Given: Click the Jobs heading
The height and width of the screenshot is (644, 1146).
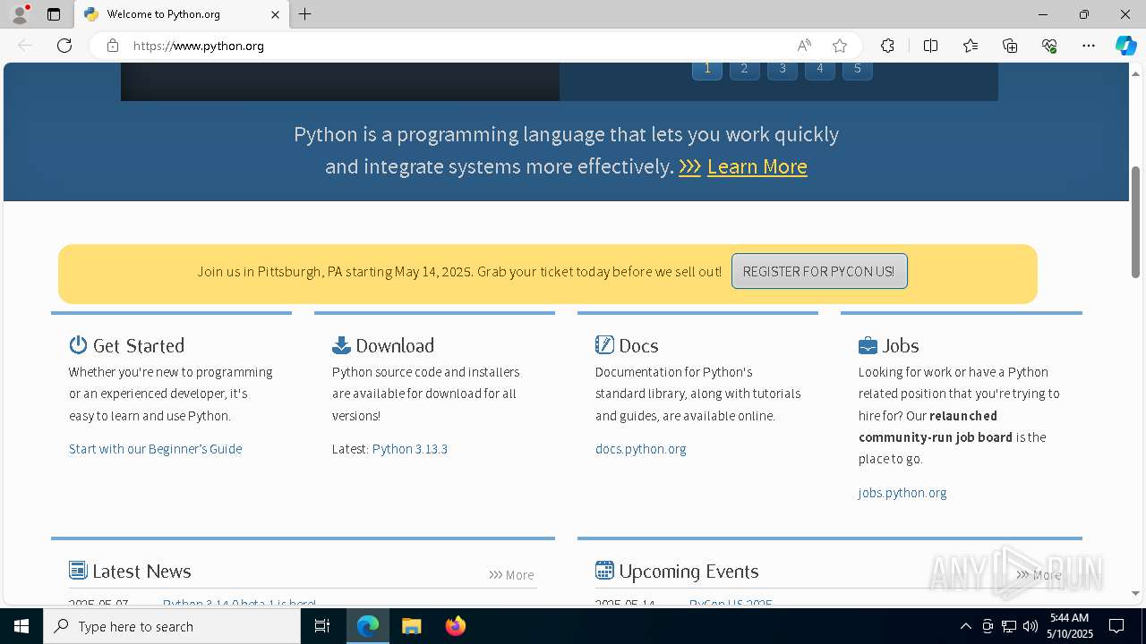Looking at the screenshot, I should [x=901, y=345].
